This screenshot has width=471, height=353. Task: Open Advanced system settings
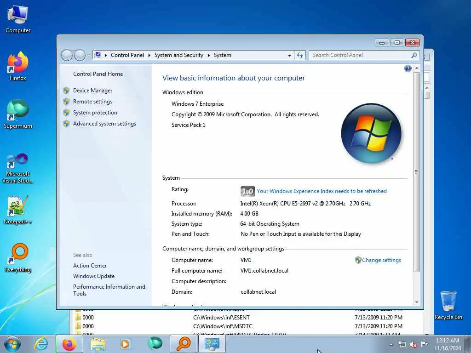pyautogui.click(x=104, y=124)
